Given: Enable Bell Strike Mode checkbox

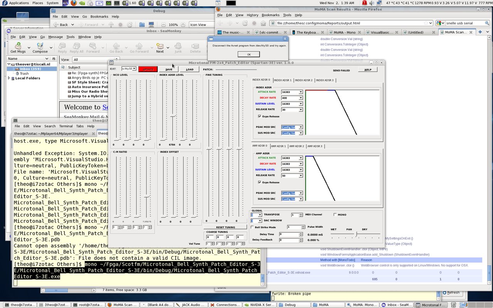Looking at the screenshot, I should coord(252,227).
